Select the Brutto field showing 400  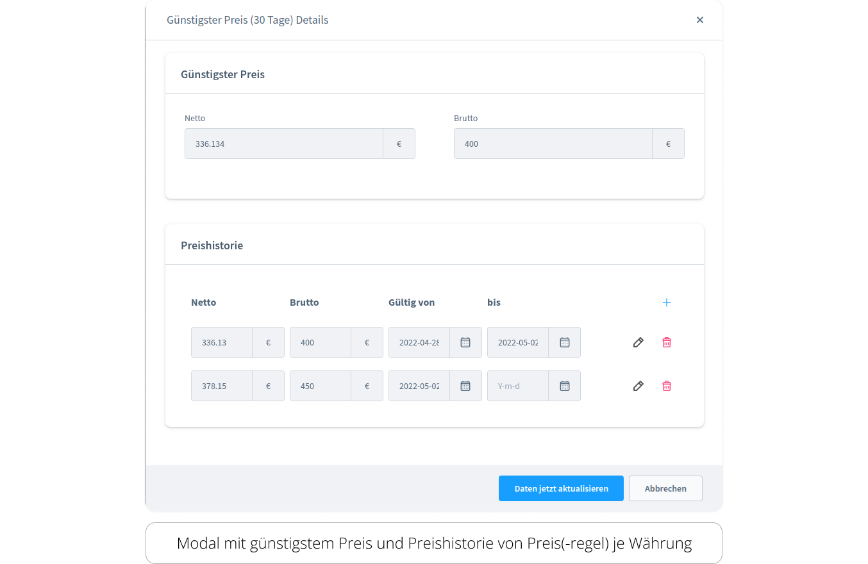pyautogui.click(x=553, y=144)
